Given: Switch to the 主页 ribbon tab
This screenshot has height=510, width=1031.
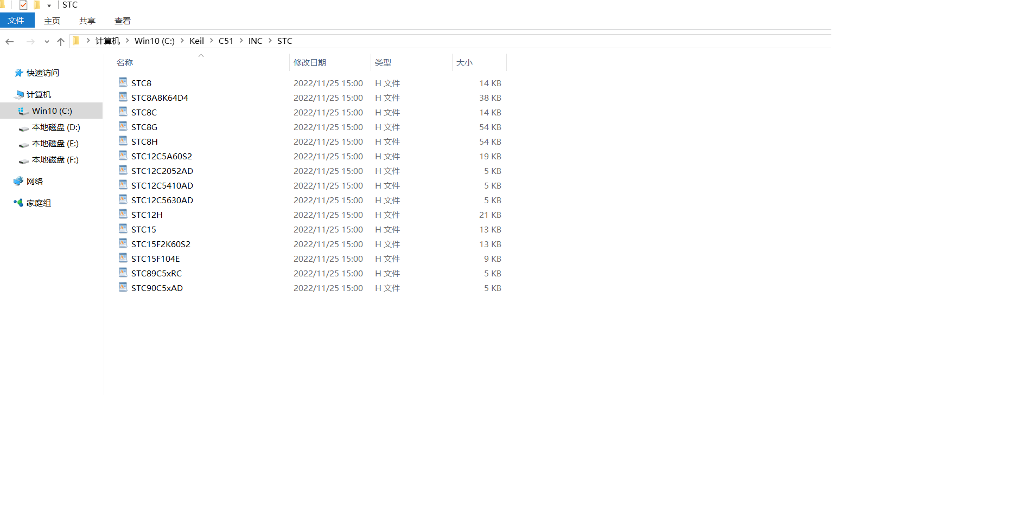Looking at the screenshot, I should coord(52,21).
